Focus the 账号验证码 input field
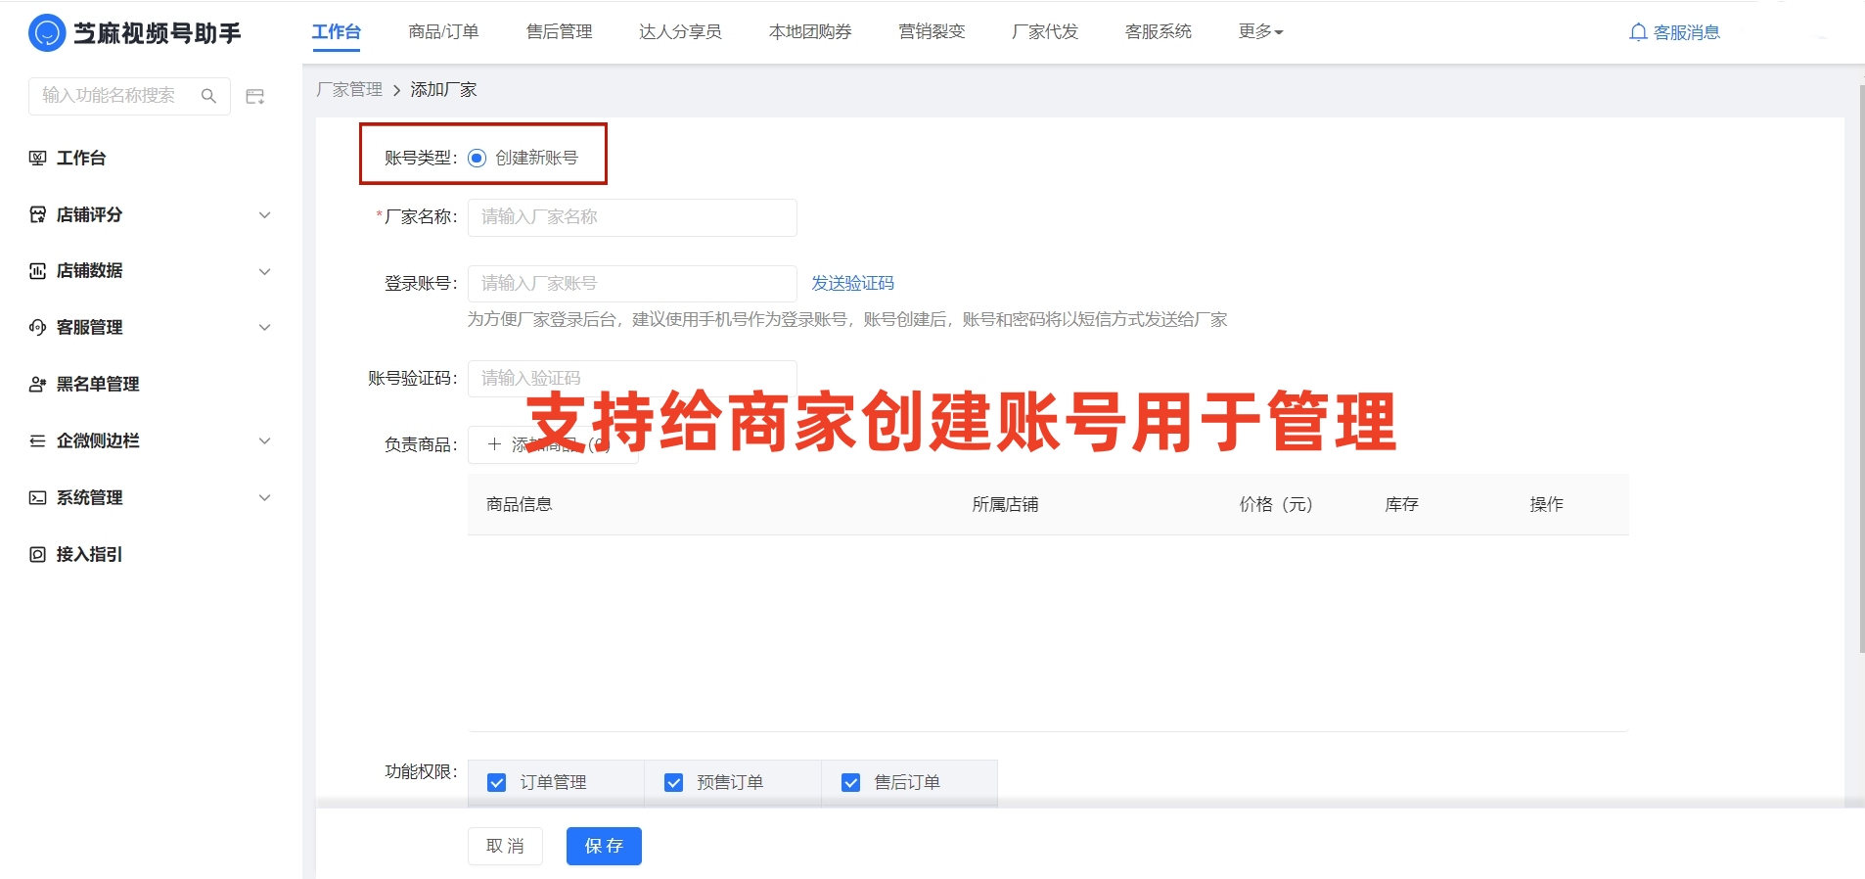Viewport: 1865px width, 879px height. point(632,379)
